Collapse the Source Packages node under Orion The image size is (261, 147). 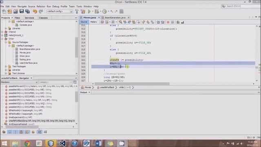pyautogui.click(x=6, y=42)
